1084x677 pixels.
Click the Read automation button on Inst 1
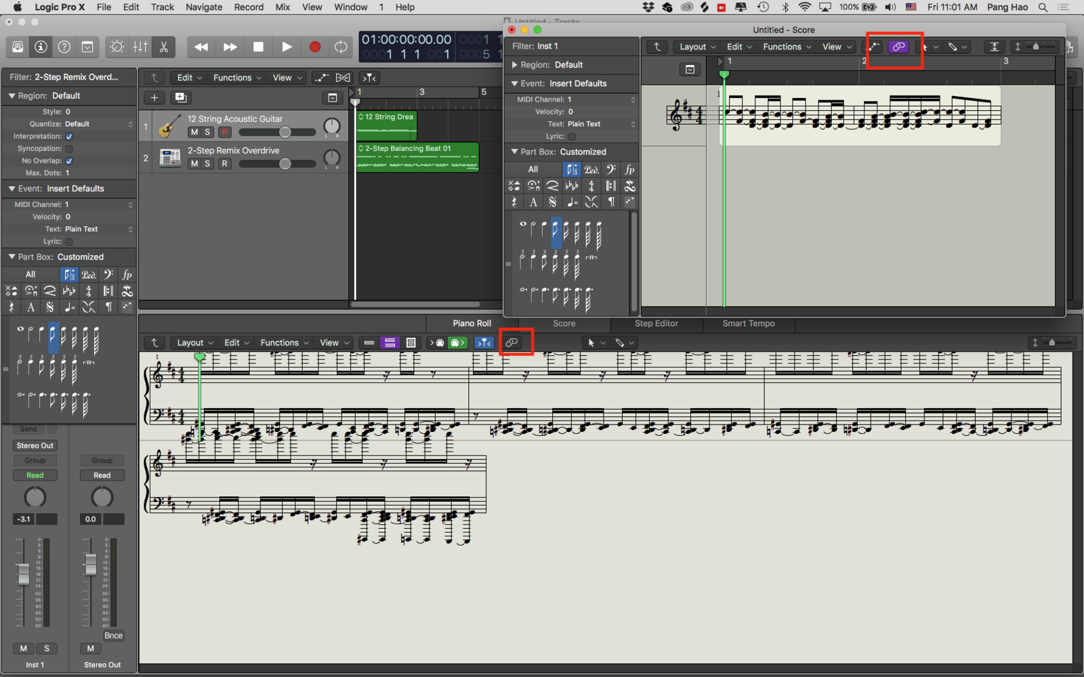[35, 475]
